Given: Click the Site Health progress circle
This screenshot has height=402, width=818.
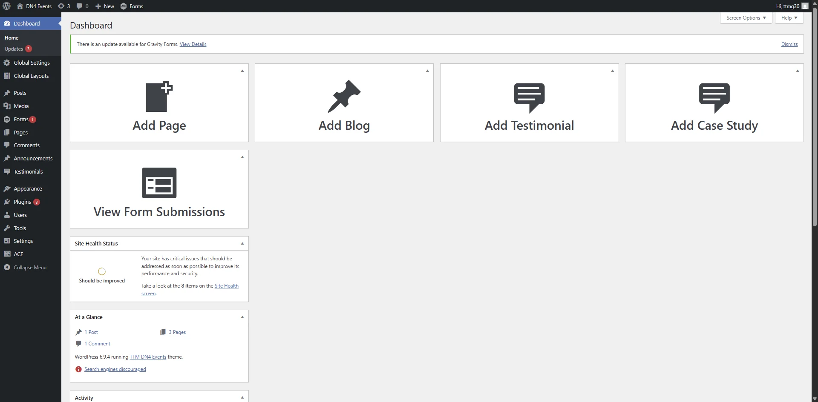Looking at the screenshot, I should tap(101, 271).
